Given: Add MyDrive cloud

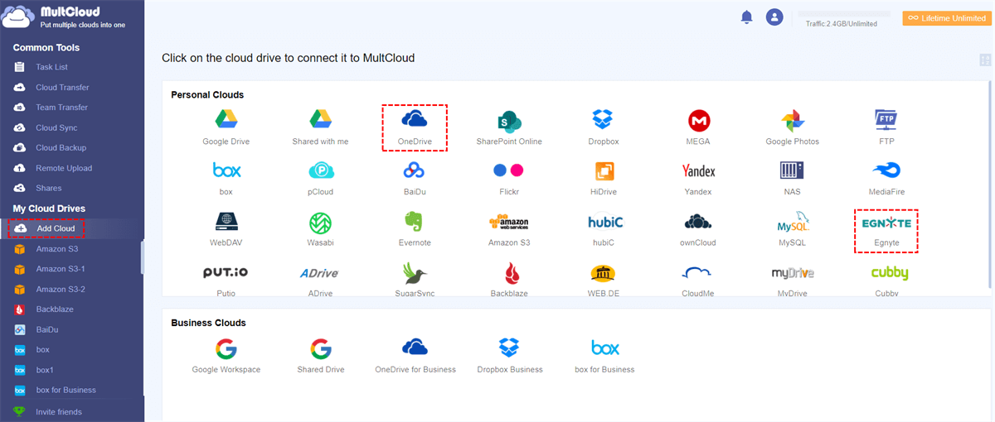Looking at the screenshot, I should coord(792,280).
